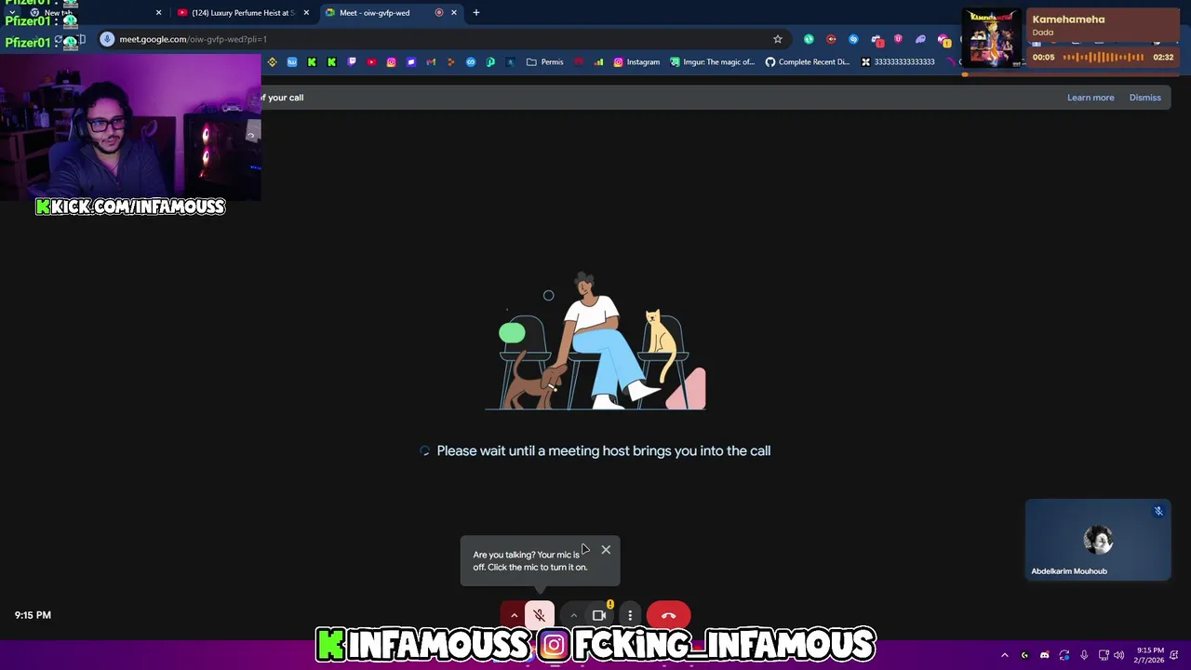
Task: Click the Abdelkarim Mouhoub self-view tile
Action: tap(1098, 540)
